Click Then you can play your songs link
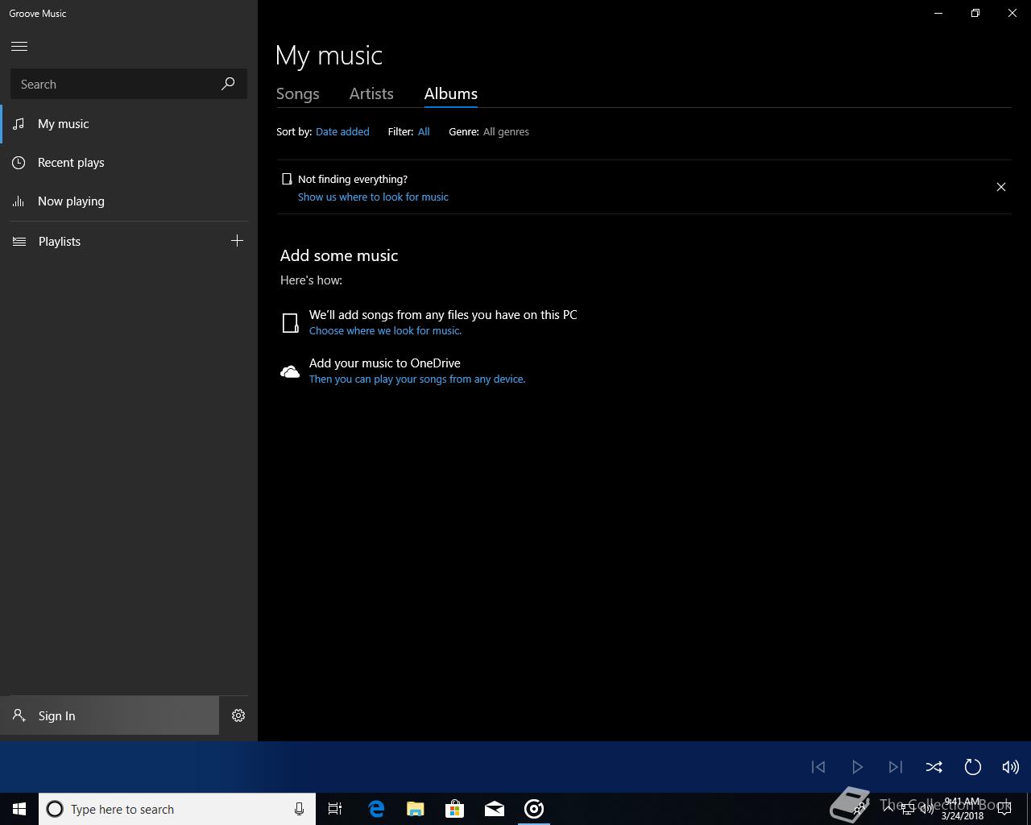 tap(417, 379)
